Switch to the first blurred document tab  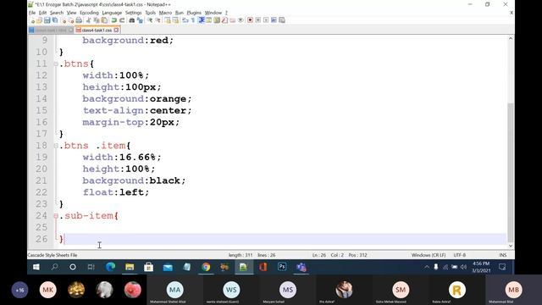(x=51, y=30)
